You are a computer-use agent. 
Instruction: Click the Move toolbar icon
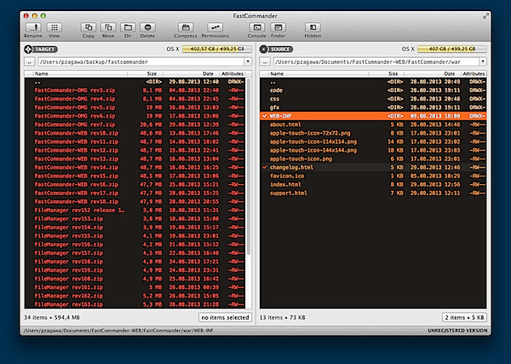point(108,27)
